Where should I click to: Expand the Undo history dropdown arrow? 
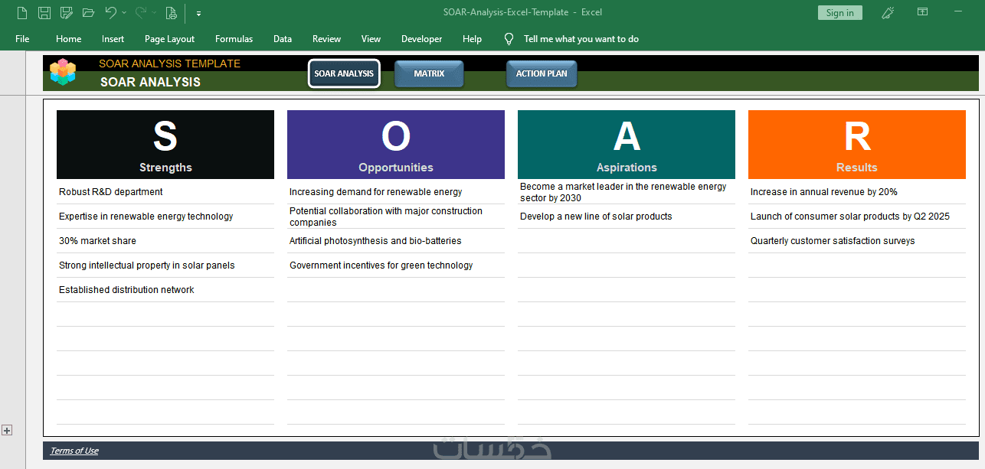[x=125, y=13]
